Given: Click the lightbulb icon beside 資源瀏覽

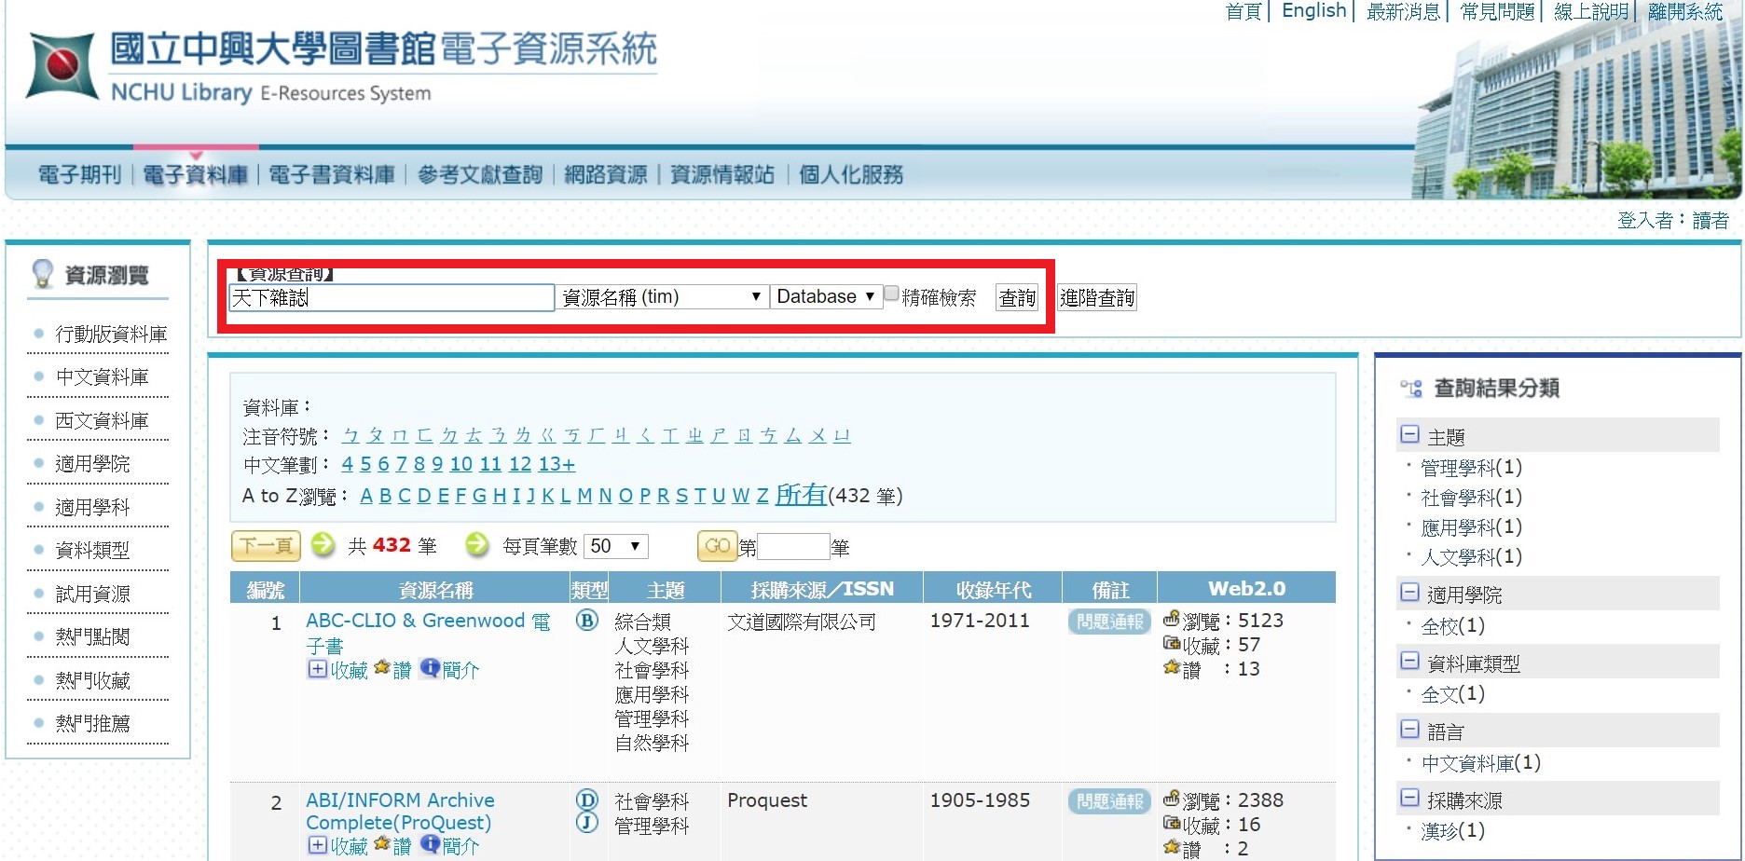Looking at the screenshot, I should (43, 274).
